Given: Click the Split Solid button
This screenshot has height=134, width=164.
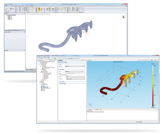Looking at the screenshot, I should pyautogui.click(x=57, y=8).
